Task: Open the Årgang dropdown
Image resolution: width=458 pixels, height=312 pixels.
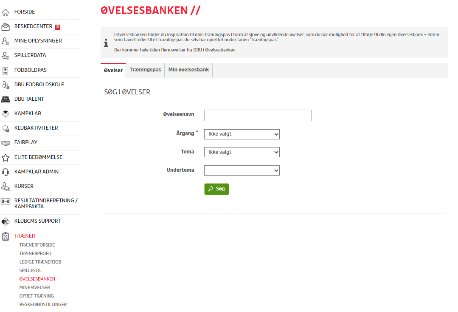Action: pyautogui.click(x=242, y=134)
